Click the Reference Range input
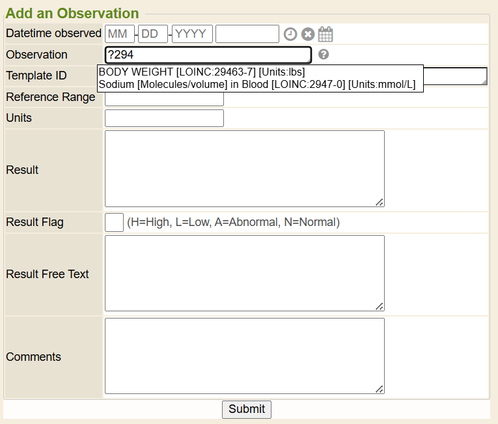498x424 pixels. click(x=164, y=100)
